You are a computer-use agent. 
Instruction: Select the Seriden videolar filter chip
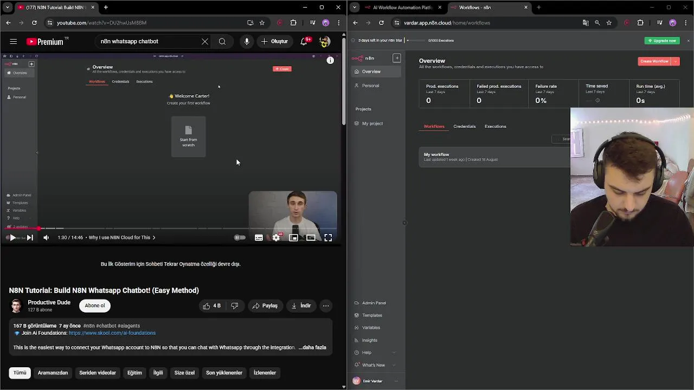point(98,373)
